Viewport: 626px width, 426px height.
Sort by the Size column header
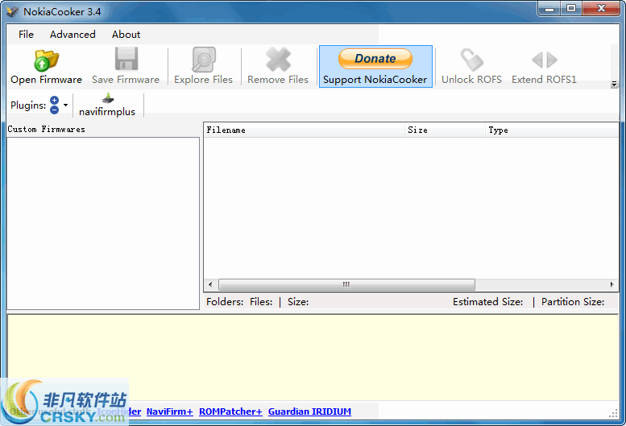(x=445, y=130)
